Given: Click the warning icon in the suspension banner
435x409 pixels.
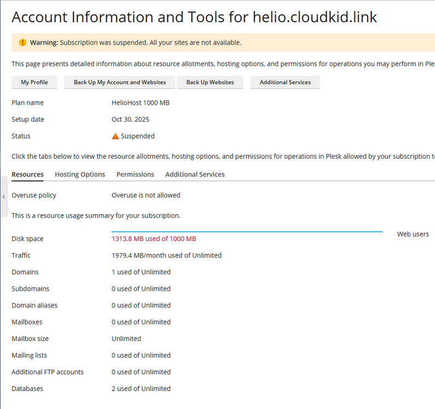Looking at the screenshot, I should pyautogui.click(x=22, y=43).
